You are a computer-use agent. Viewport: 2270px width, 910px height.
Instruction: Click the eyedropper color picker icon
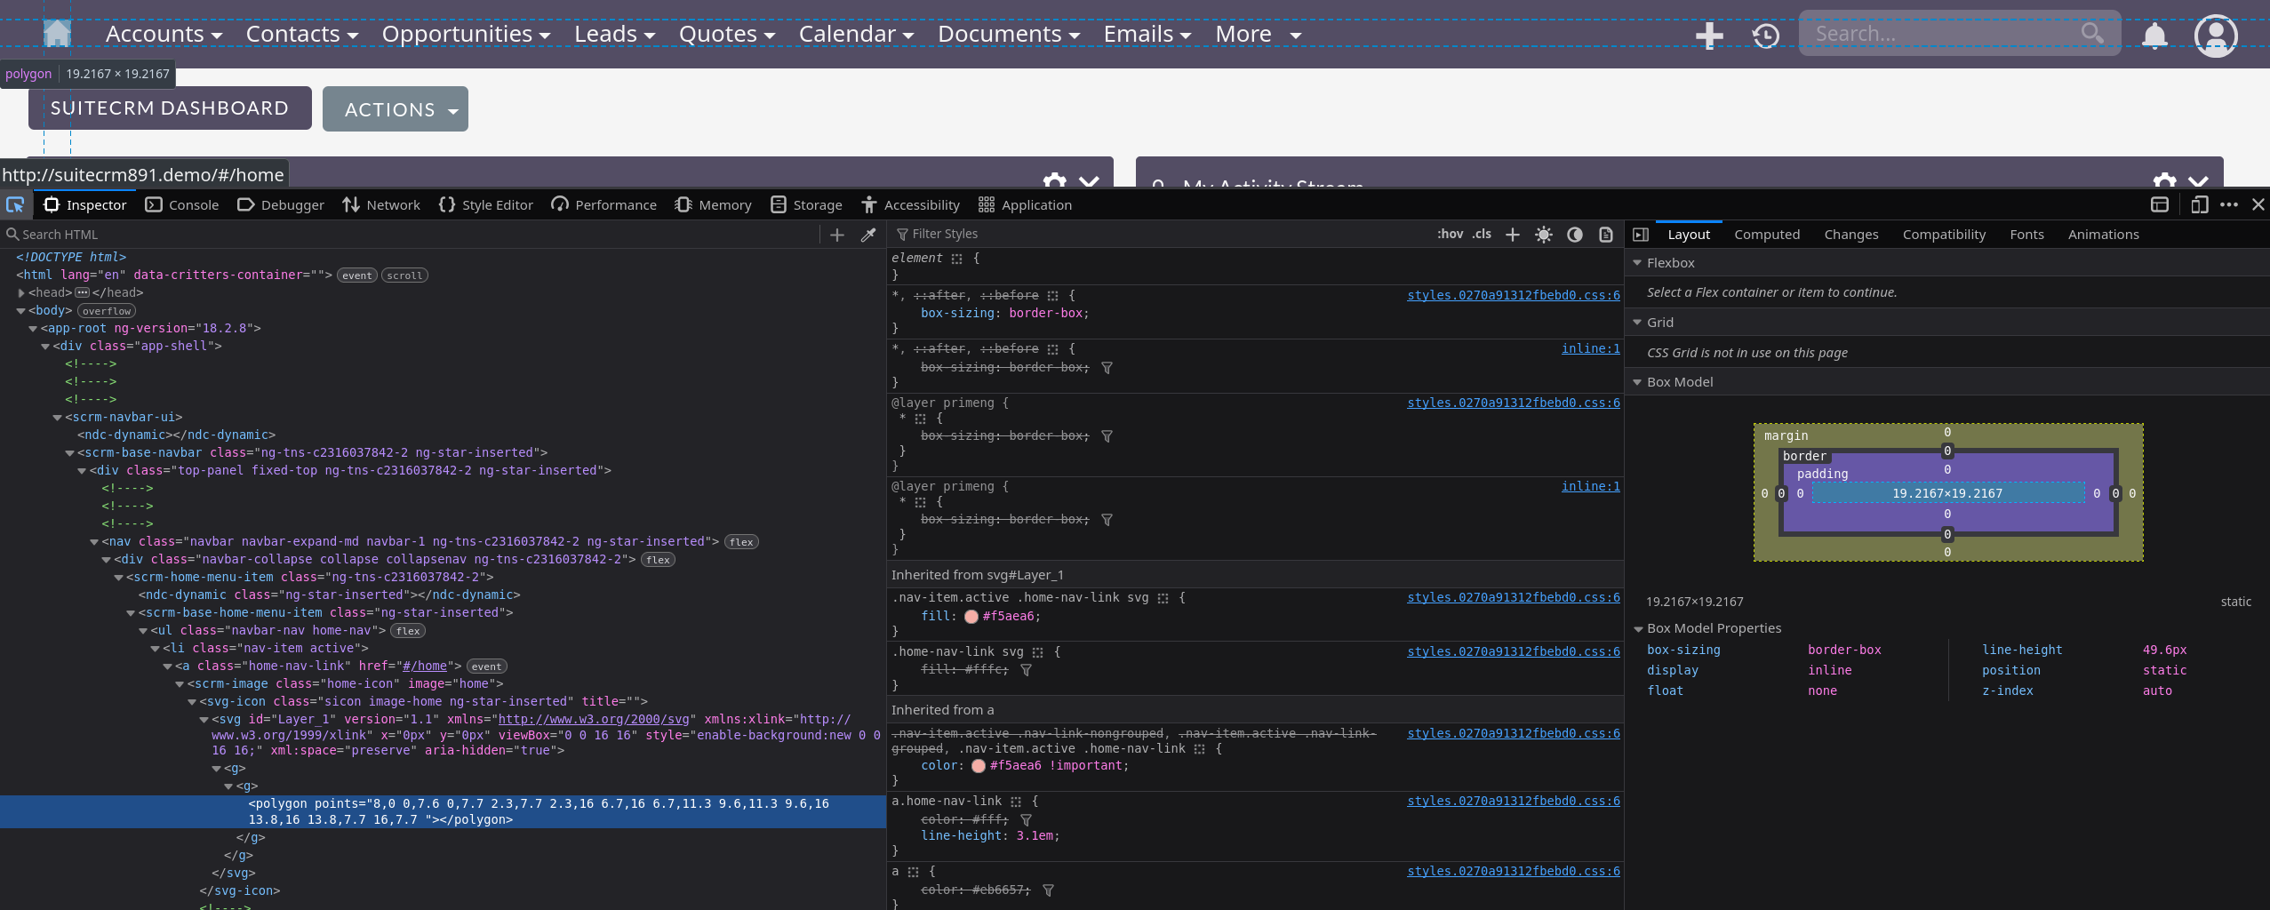tap(868, 235)
